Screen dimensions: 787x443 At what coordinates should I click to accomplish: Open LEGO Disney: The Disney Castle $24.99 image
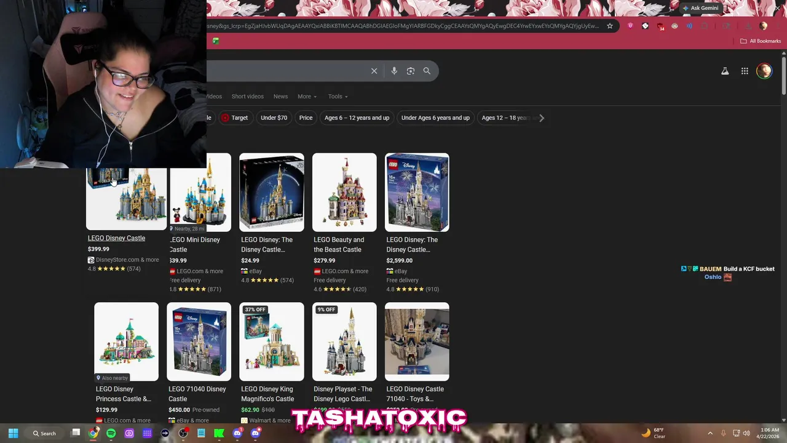(x=272, y=192)
